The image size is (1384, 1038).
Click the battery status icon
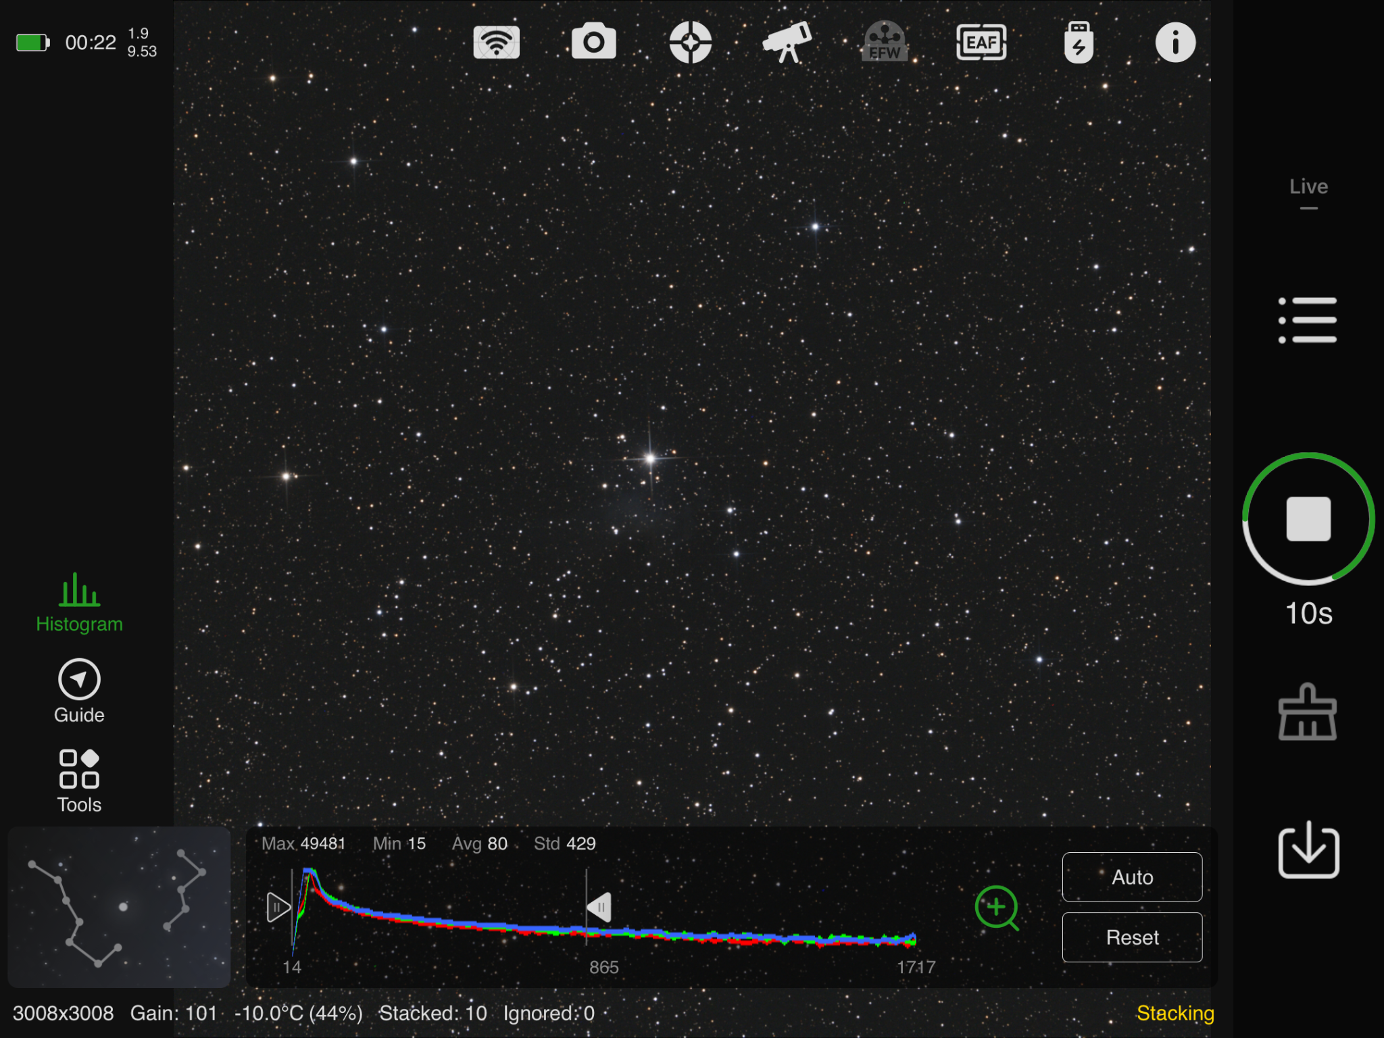point(33,43)
